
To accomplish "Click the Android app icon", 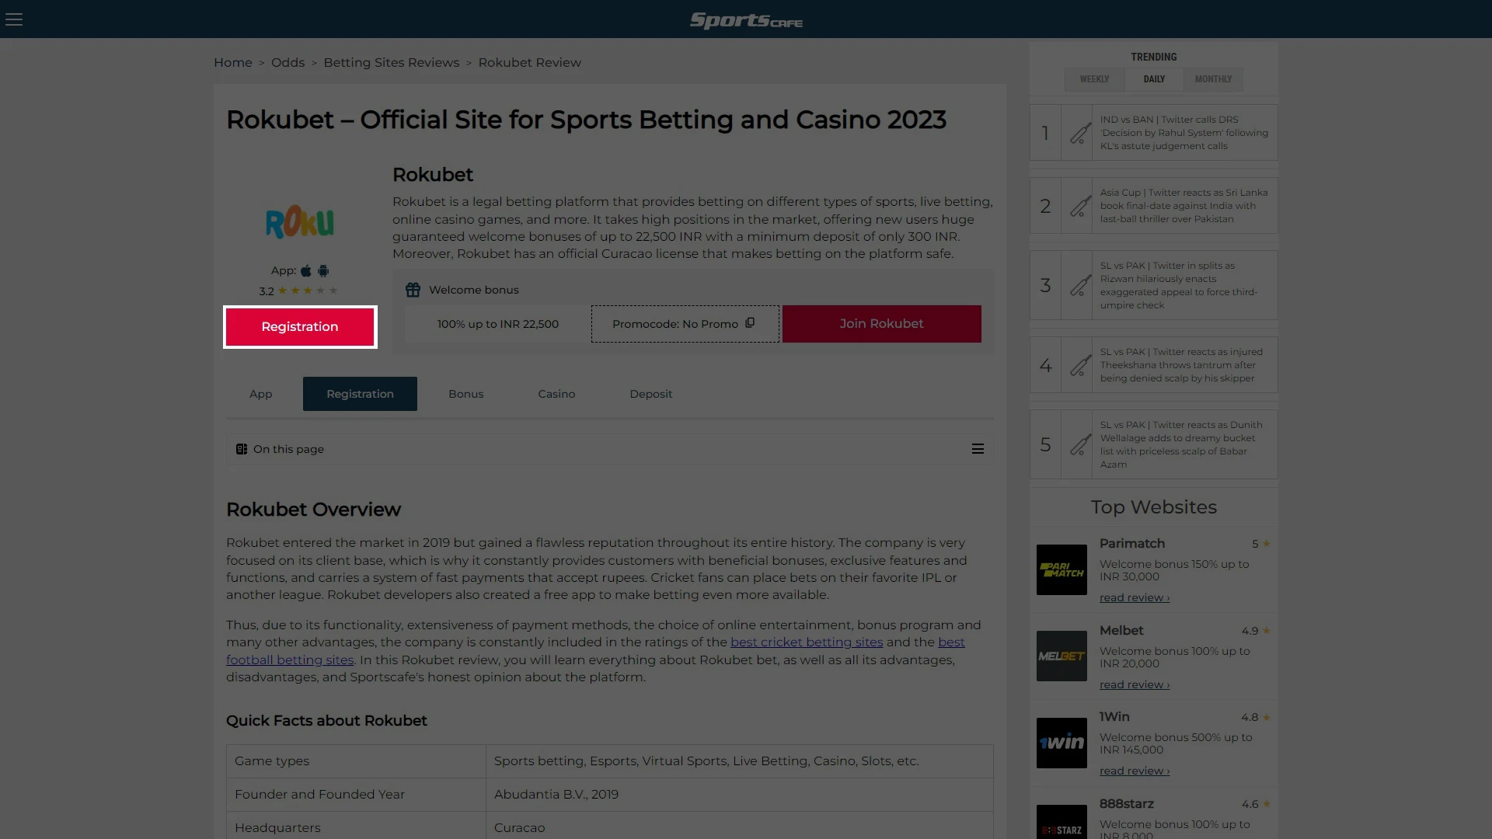I will coord(323,271).
